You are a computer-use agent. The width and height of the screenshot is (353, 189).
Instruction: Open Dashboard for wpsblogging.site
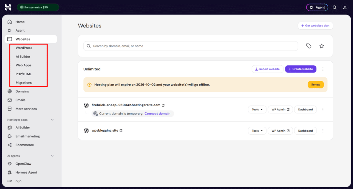pyautogui.click(x=305, y=131)
